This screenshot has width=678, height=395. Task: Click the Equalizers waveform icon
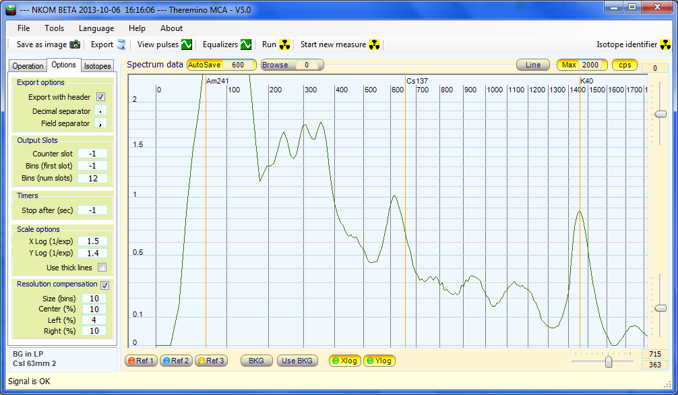click(245, 44)
